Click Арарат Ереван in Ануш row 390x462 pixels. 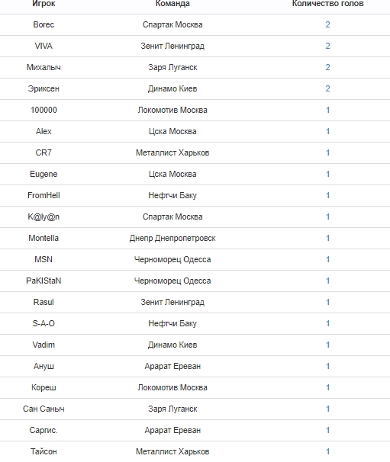[x=172, y=366]
